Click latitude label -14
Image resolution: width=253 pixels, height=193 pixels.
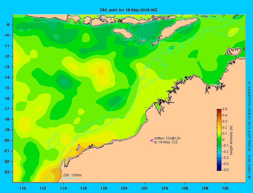click(6, 77)
